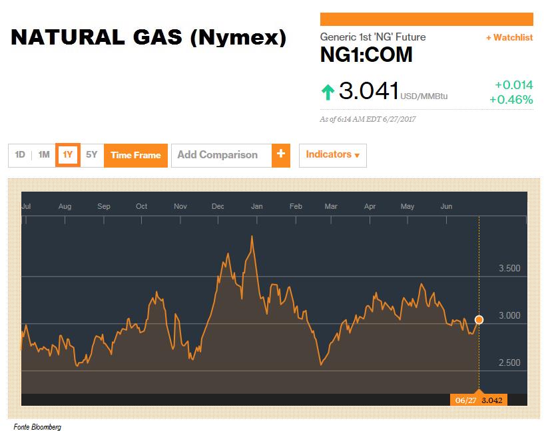Click the Jan marker on chart axis
Screen dimensions: 556x431
[257, 206]
